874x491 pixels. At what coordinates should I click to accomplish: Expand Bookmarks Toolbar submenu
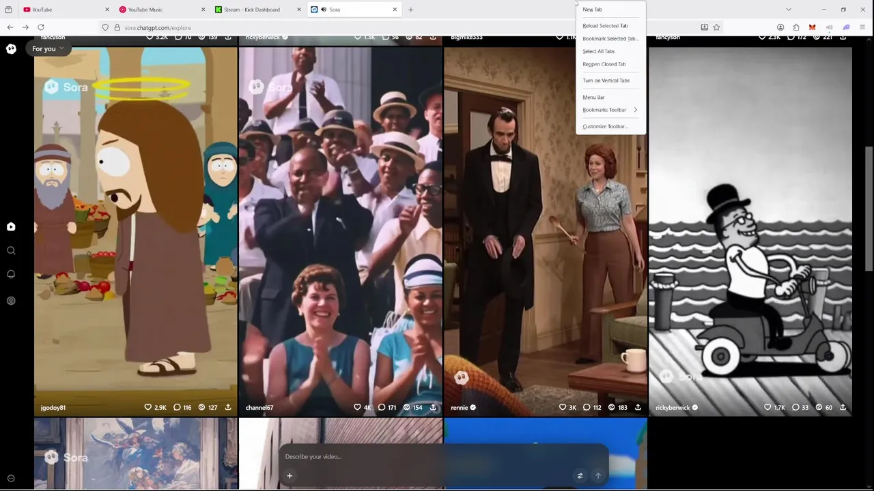[610, 110]
